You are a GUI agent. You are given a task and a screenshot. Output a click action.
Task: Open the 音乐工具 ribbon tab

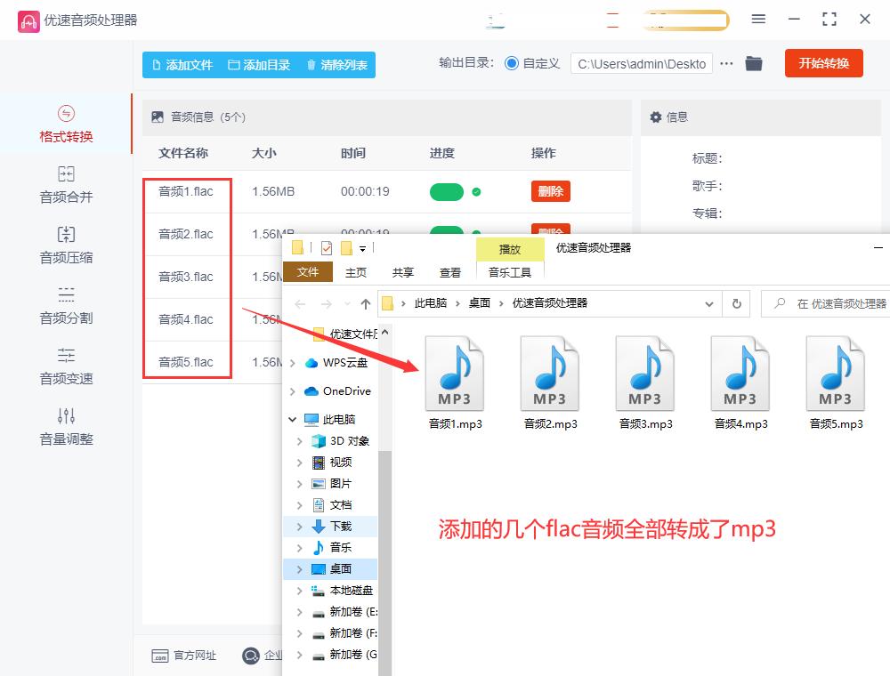coord(510,273)
